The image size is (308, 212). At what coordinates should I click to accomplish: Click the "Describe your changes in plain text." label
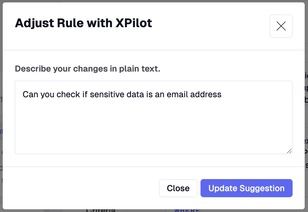(88, 69)
